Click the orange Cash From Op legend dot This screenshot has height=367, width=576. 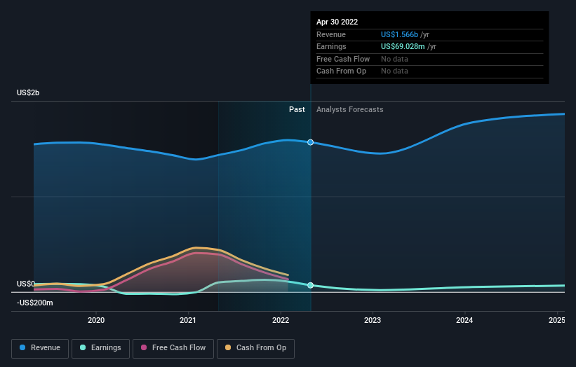228,347
